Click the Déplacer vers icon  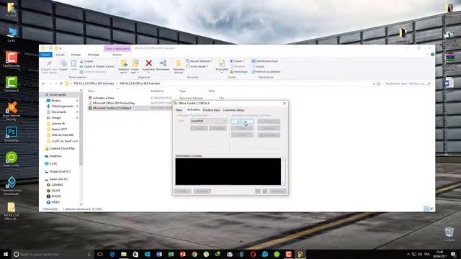pyautogui.click(x=124, y=63)
